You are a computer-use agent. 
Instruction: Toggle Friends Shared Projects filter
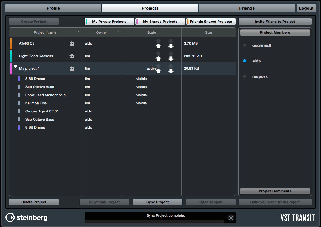(211, 22)
